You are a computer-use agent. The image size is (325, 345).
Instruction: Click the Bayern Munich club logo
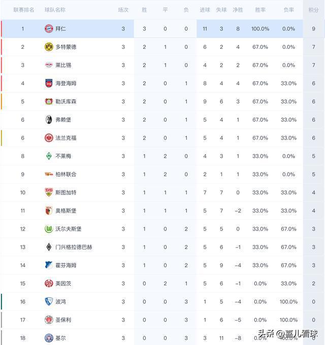49,28
